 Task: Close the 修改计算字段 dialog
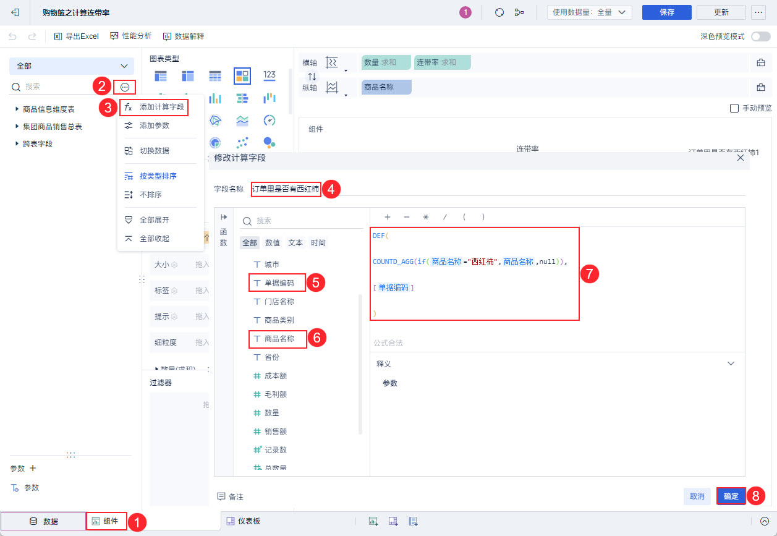coord(741,158)
